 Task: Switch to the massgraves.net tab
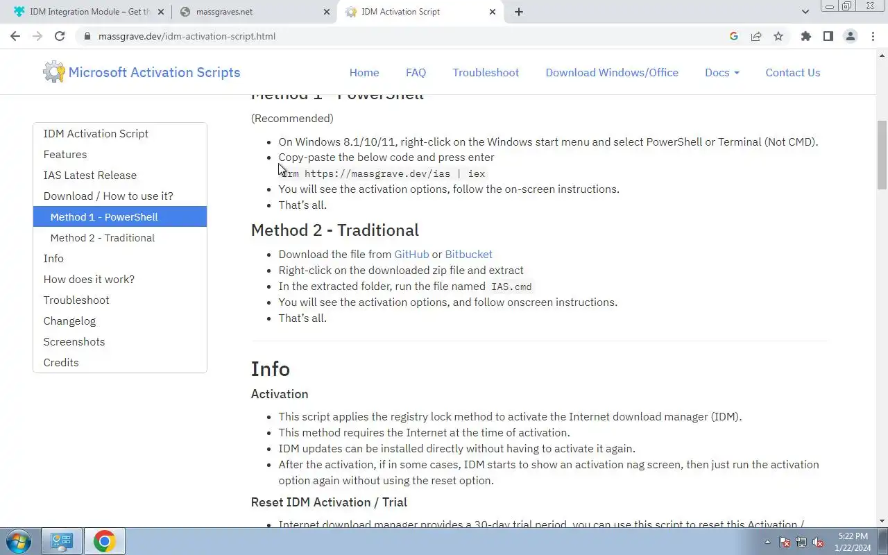(254, 12)
